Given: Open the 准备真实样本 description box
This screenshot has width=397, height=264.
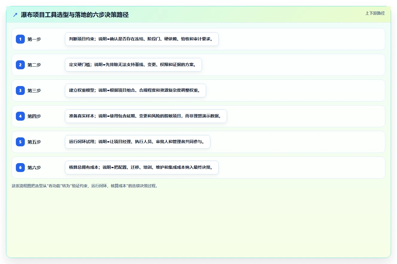Looking at the screenshot, I should pyautogui.click(x=146, y=116).
